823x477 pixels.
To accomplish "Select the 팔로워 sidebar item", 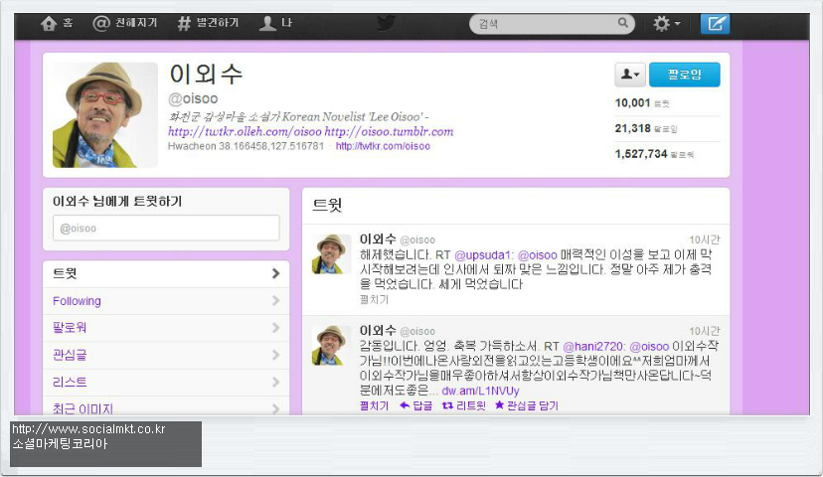I will (x=166, y=328).
